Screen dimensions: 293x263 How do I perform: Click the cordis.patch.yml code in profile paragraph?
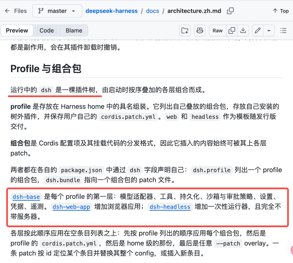(x=128, y=117)
